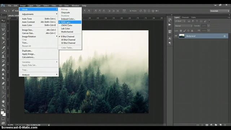The image size is (231, 130).
Task: Click Image Size menu entry
Action: (39, 30)
